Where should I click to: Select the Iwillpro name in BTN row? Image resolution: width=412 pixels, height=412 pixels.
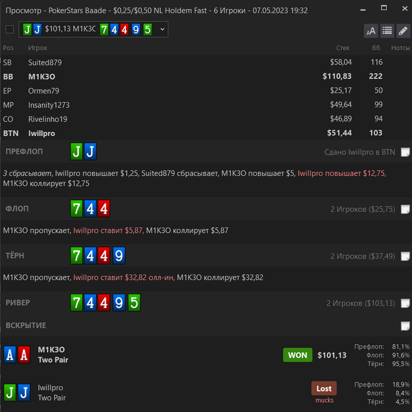pyautogui.click(x=42, y=134)
